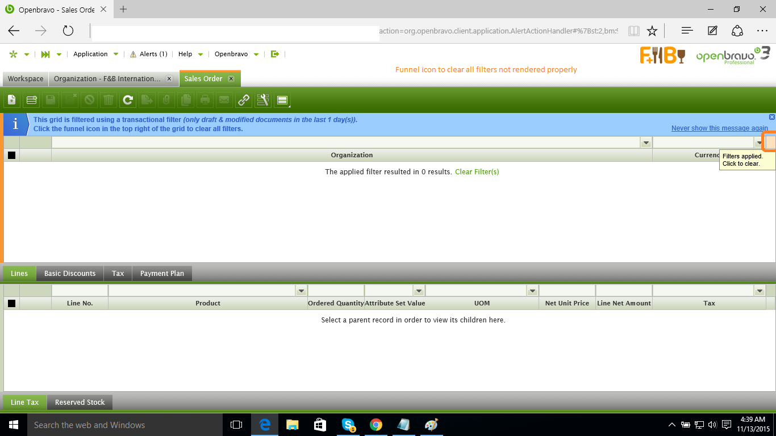Viewport: 776px width, 436px height.
Task: Add page to favorites with star
Action: 652,31
